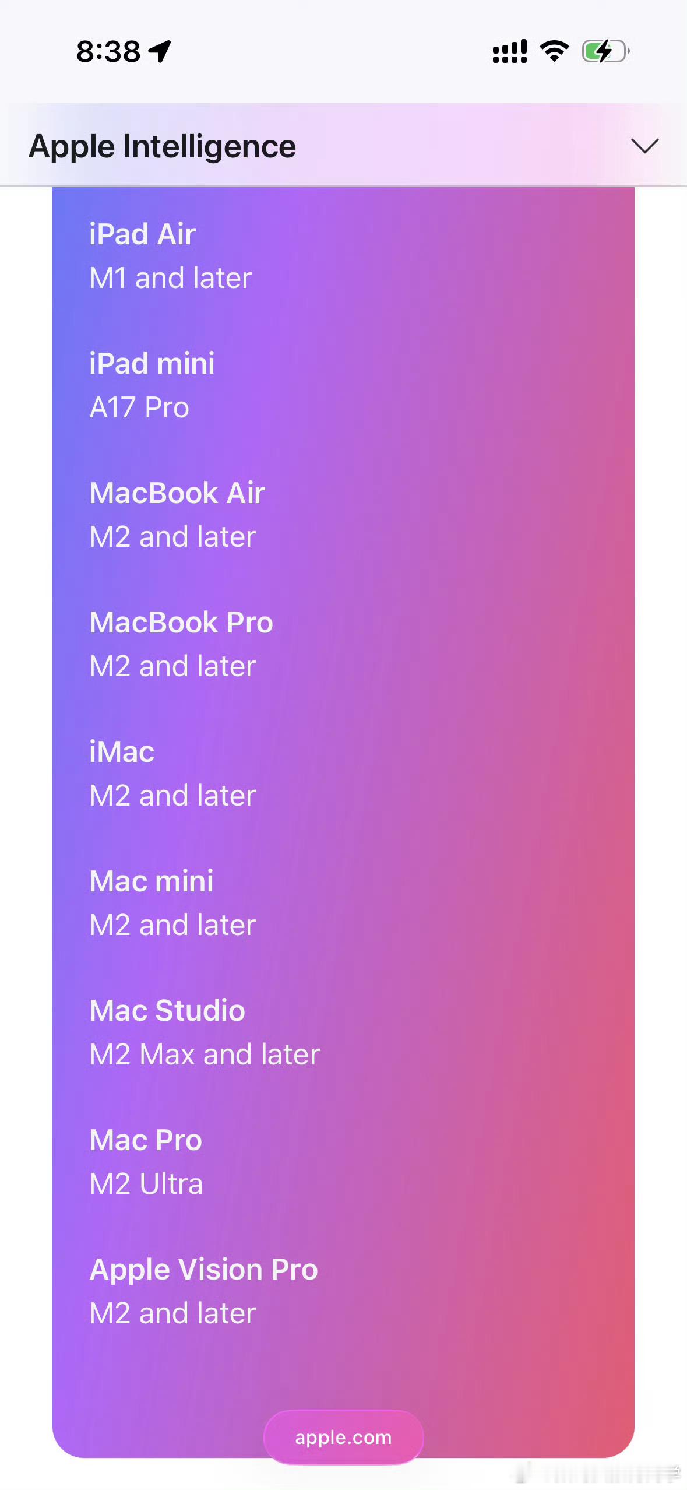The image size is (687, 1490).
Task: Select the Mac mini heading
Action: tap(152, 881)
